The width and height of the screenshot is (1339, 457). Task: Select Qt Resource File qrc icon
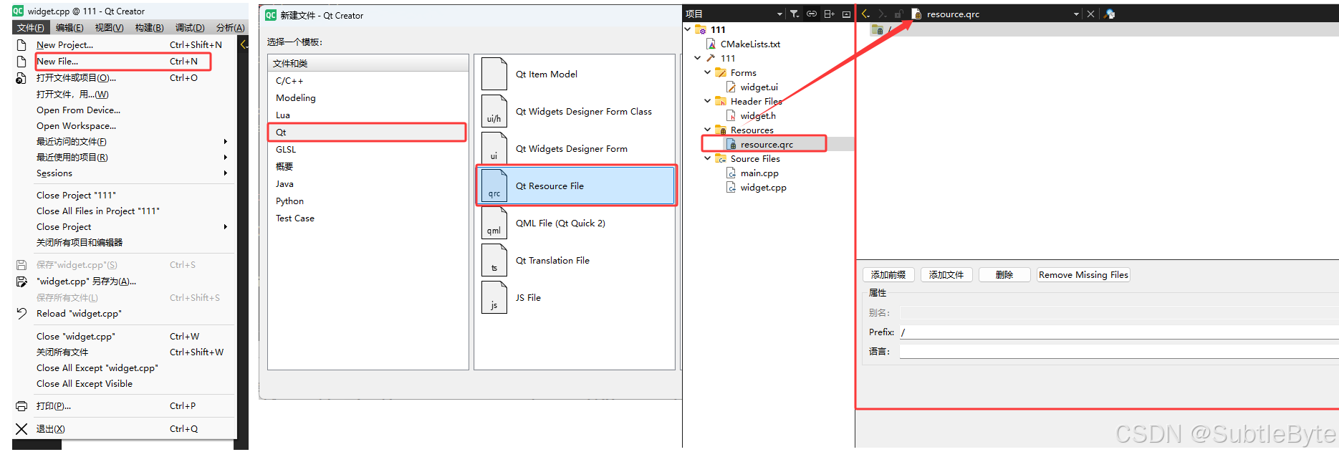coord(494,186)
